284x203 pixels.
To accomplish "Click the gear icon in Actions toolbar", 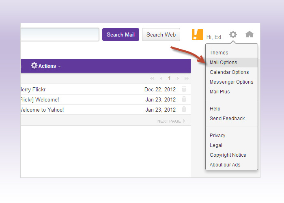I will (x=34, y=65).
